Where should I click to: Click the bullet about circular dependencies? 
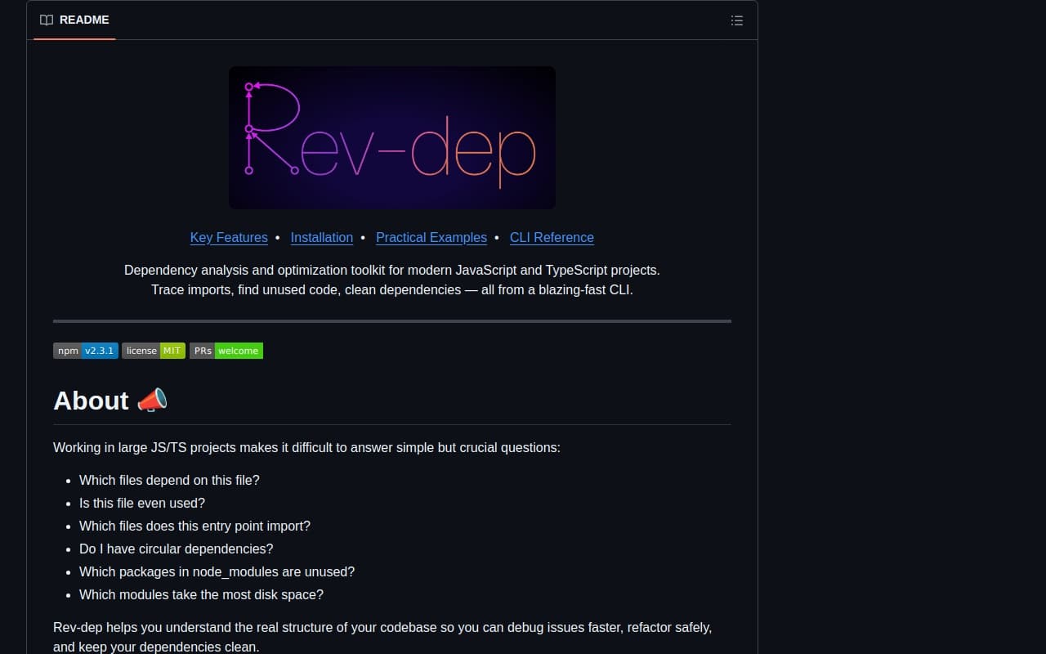pos(176,549)
